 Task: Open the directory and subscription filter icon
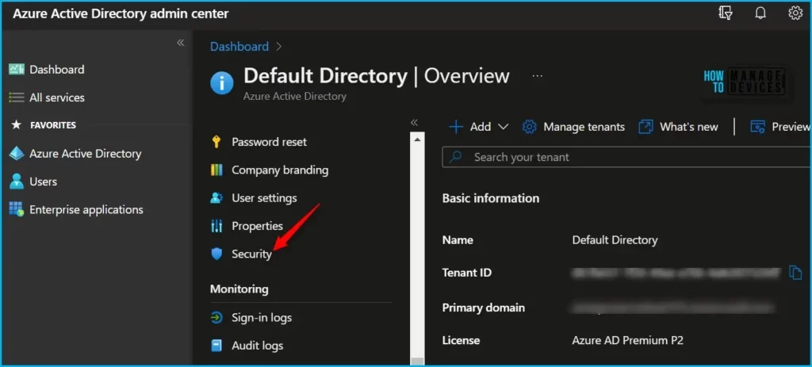click(726, 13)
